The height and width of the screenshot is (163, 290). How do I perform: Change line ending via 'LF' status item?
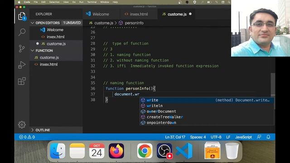(x=228, y=137)
